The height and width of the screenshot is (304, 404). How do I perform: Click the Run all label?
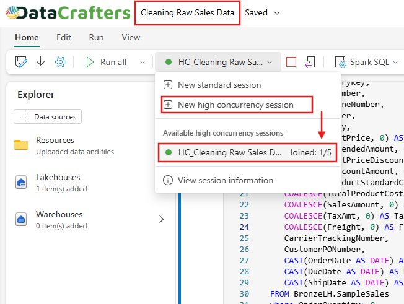click(x=113, y=62)
